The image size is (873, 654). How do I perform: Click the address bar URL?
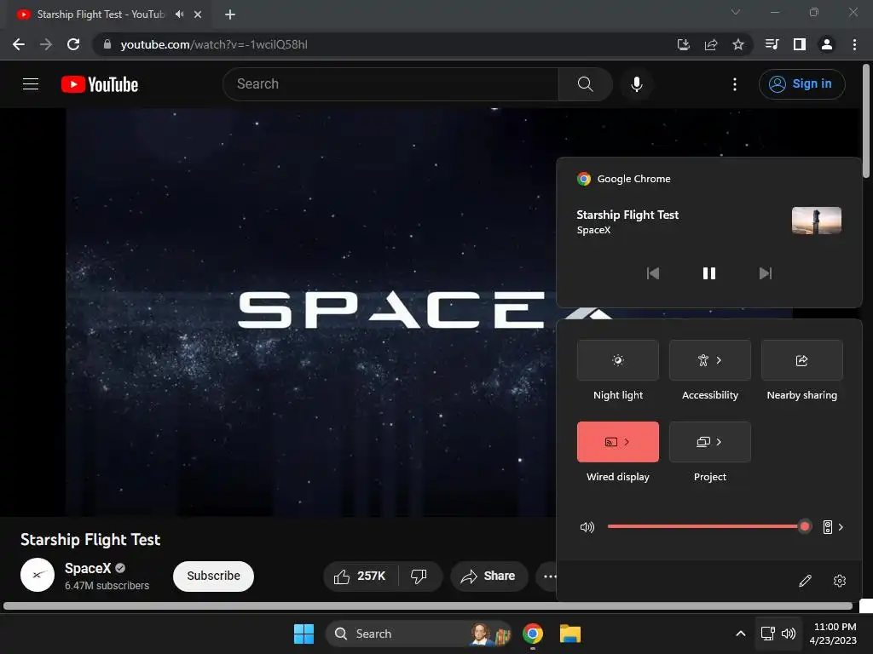click(214, 44)
